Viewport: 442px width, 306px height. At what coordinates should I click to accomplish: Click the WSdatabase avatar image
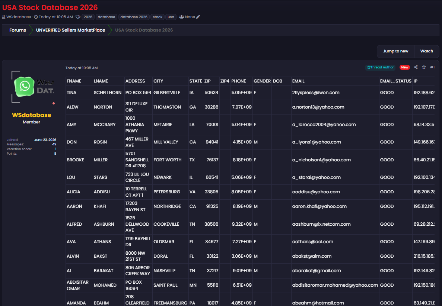[33, 86]
